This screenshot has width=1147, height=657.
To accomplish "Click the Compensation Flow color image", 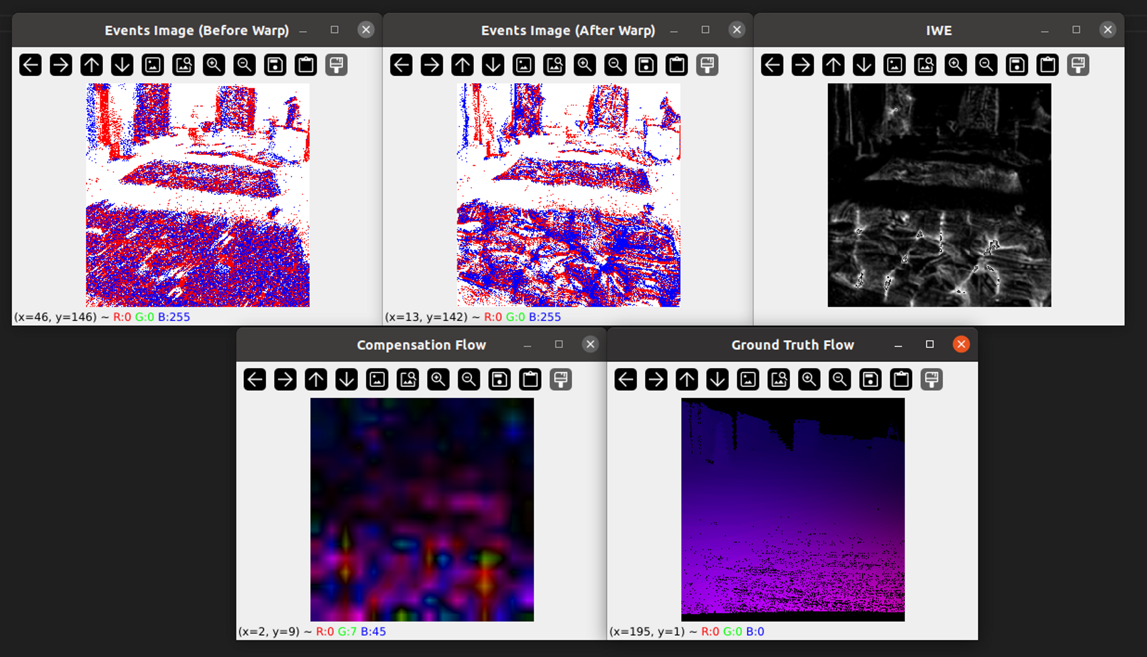I will coord(422,509).
